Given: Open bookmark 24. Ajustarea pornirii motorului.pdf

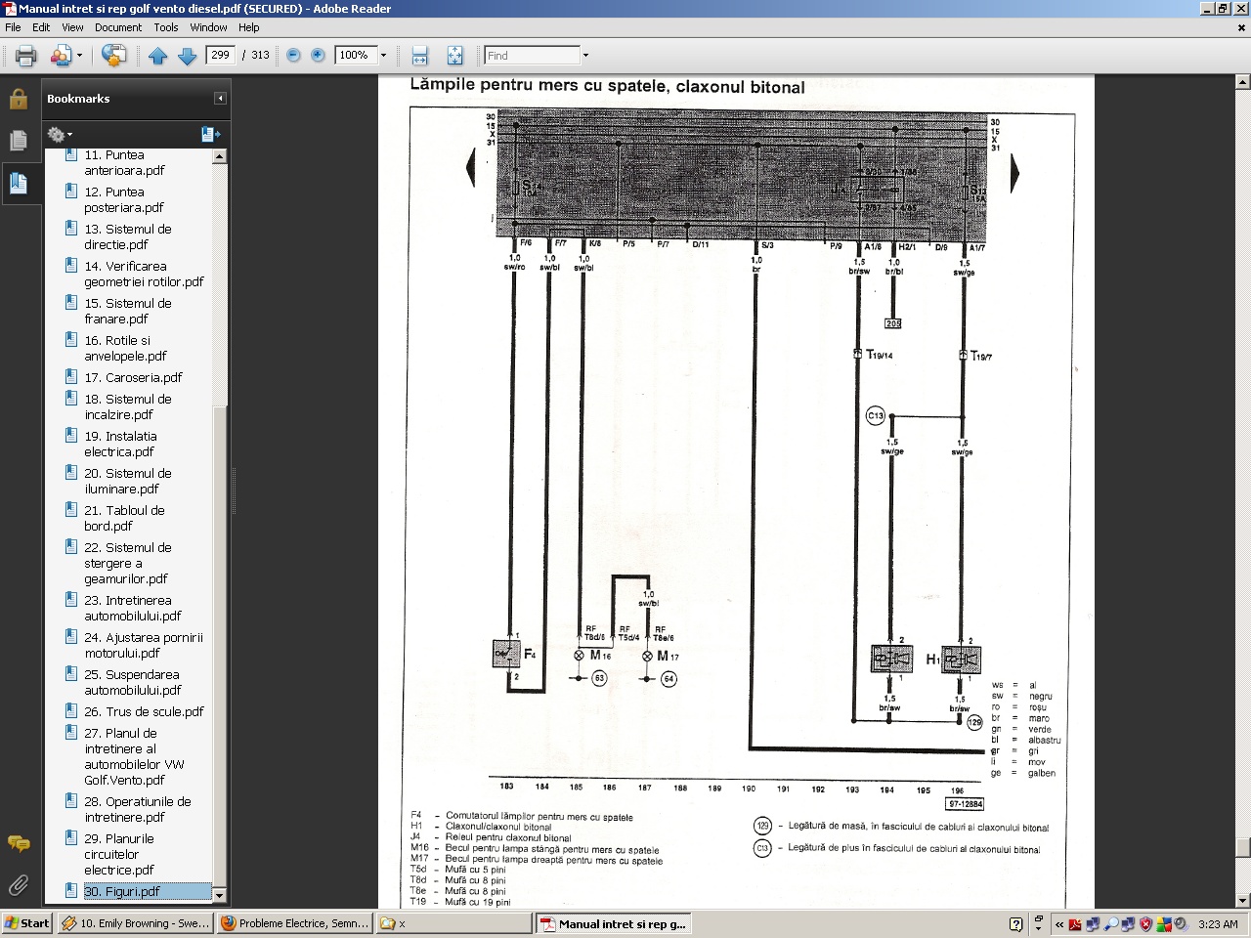Looking at the screenshot, I should click(144, 645).
